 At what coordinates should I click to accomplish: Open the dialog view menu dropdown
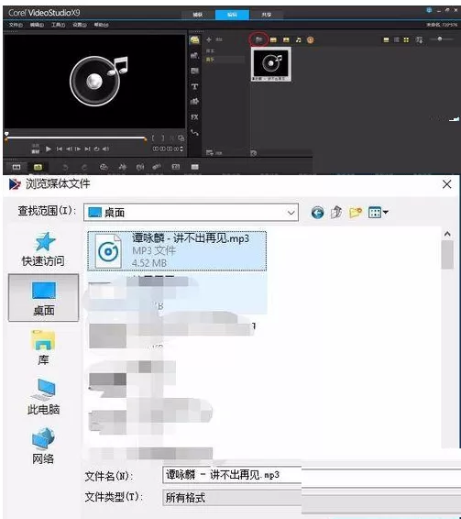click(379, 212)
